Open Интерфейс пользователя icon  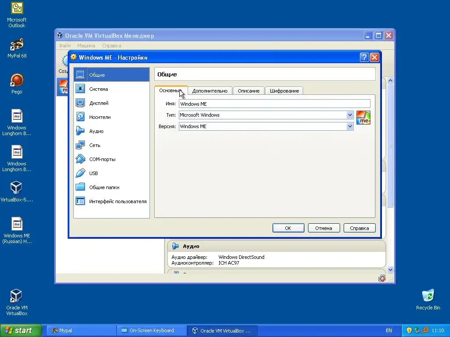pyautogui.click(x=80, y=201)
